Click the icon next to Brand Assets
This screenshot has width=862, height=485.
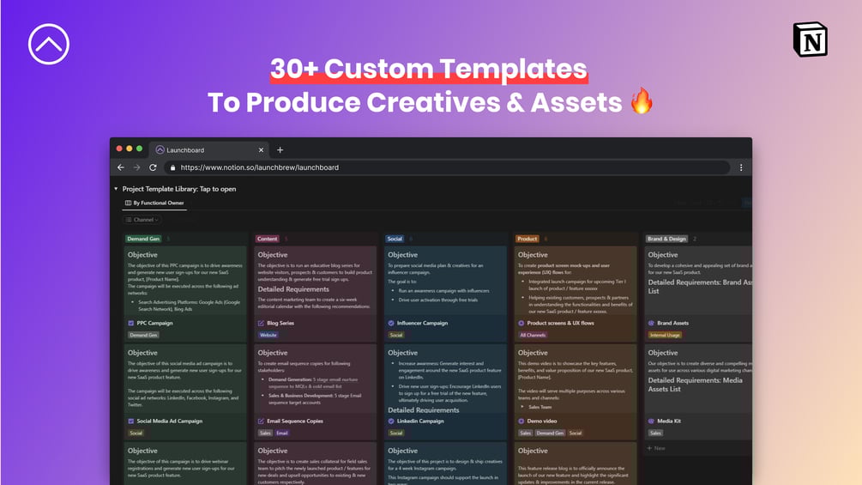pos(652,324)
